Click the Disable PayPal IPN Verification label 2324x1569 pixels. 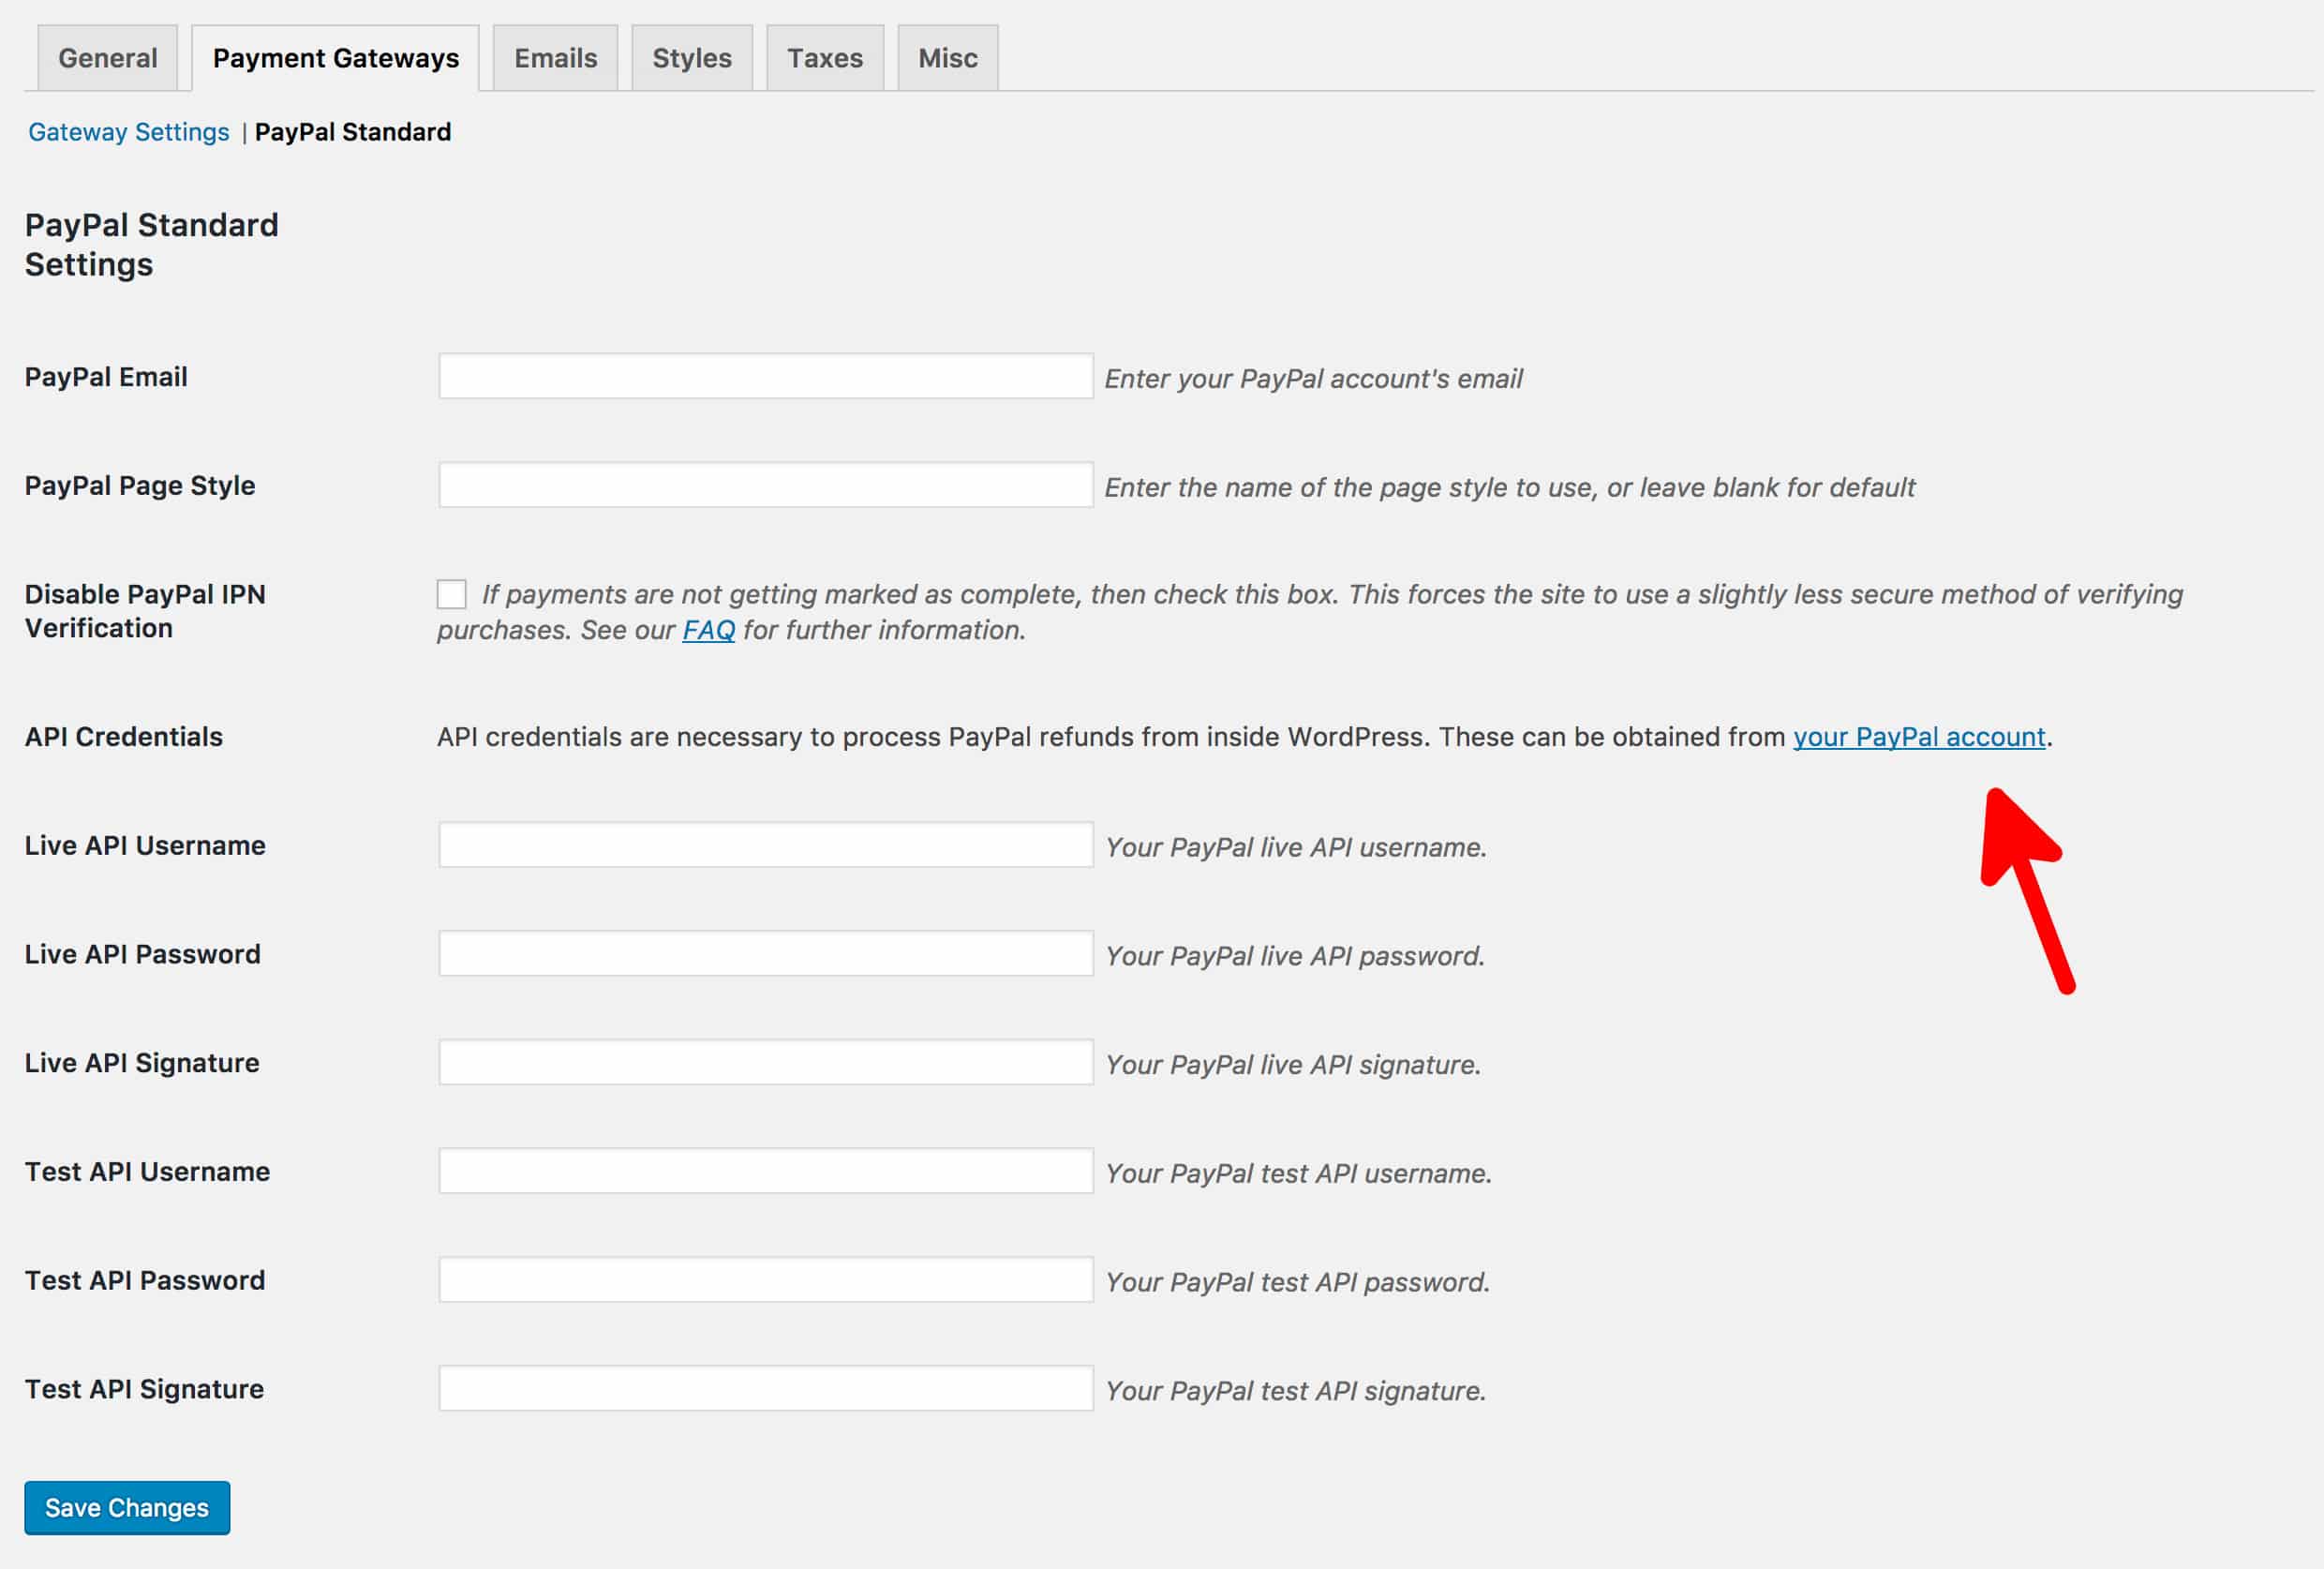click(x=145, y=611)
